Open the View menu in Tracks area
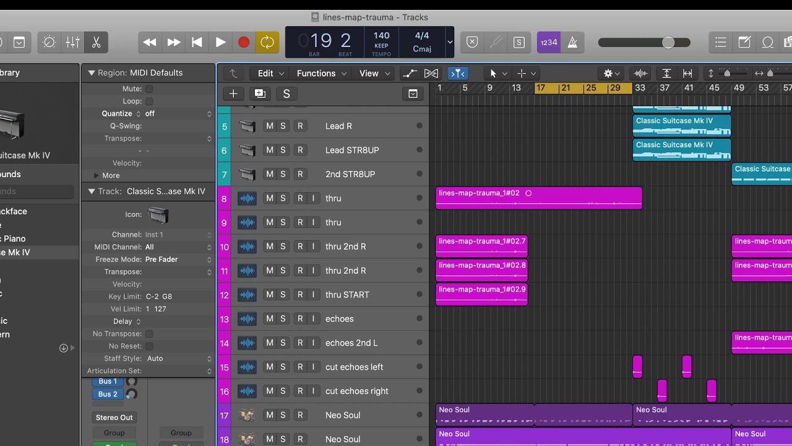This screenshot has width=792, height=446. 375,73
